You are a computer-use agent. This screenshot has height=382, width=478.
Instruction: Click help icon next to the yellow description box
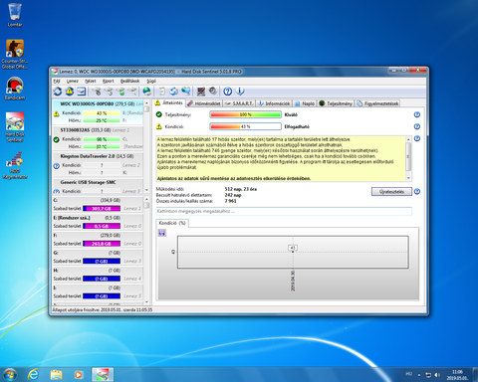pyautogui.click(x=417, y=138)
